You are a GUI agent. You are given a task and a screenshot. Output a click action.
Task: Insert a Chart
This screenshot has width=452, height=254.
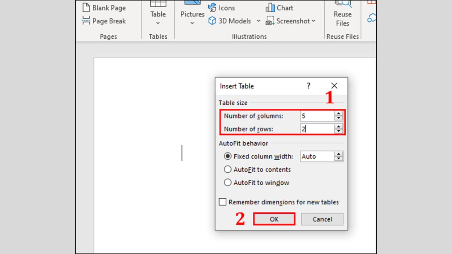click(279, 8)
